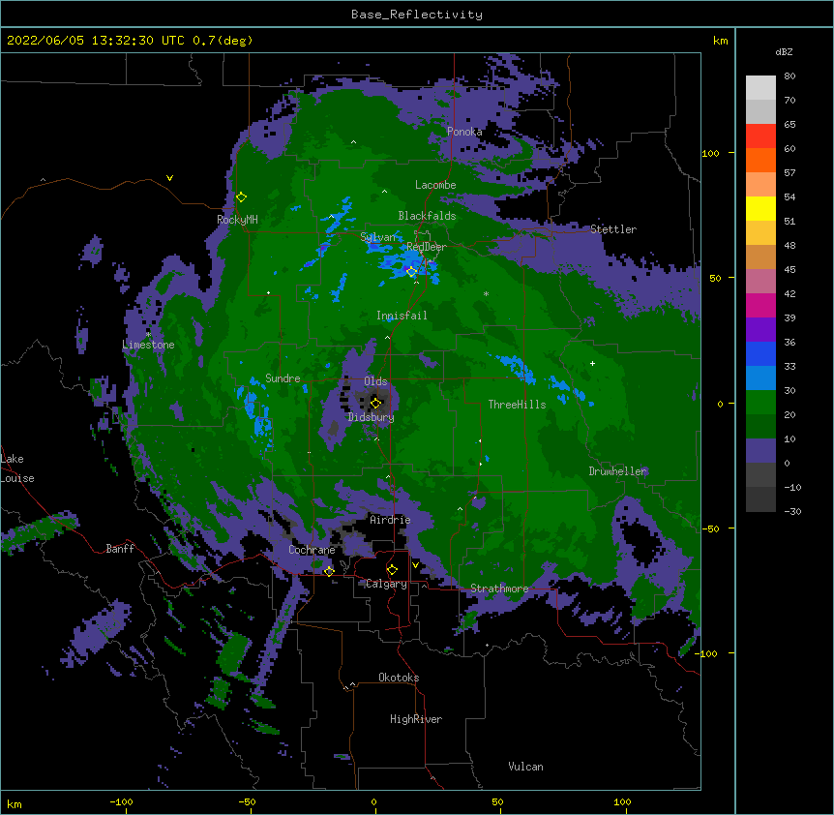Image resolution: width=834 pixels, height=815 pixels.
Task: Click the Base_Reflectivity title text
Action: tap(417, 15)
